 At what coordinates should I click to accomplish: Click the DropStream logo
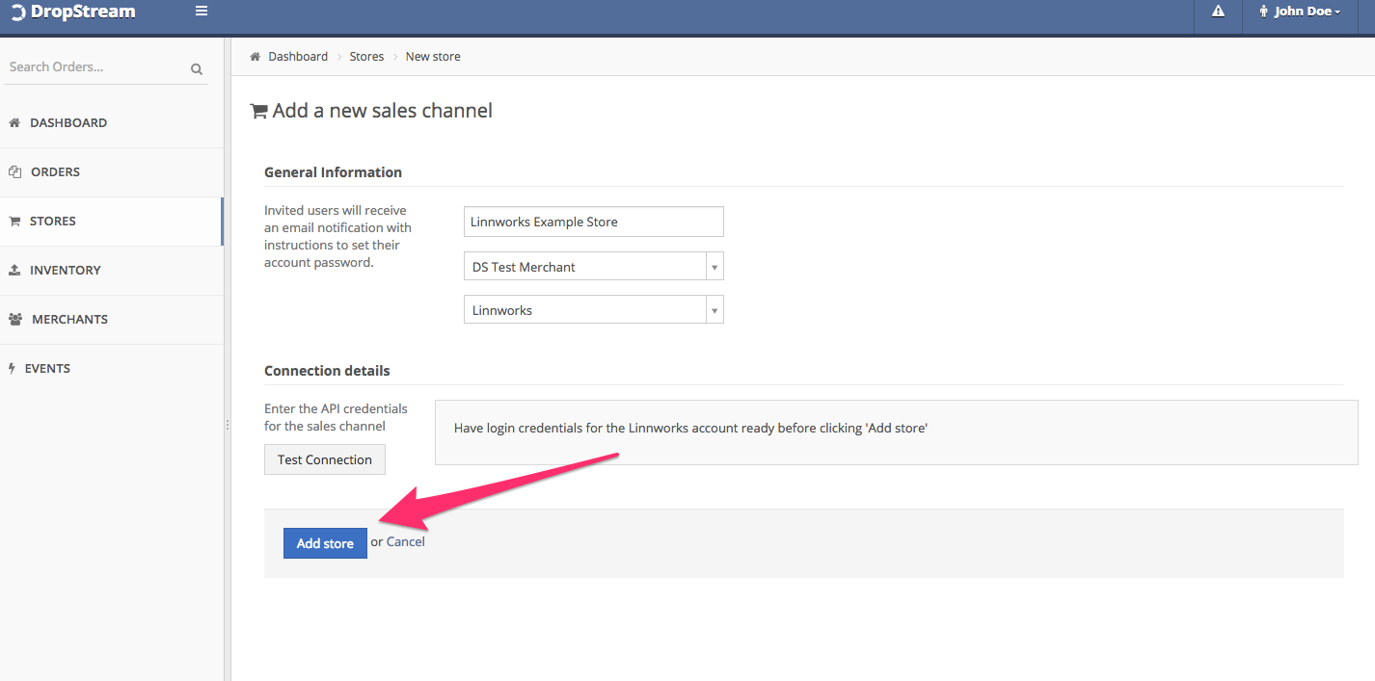click(x=73, y=12)
